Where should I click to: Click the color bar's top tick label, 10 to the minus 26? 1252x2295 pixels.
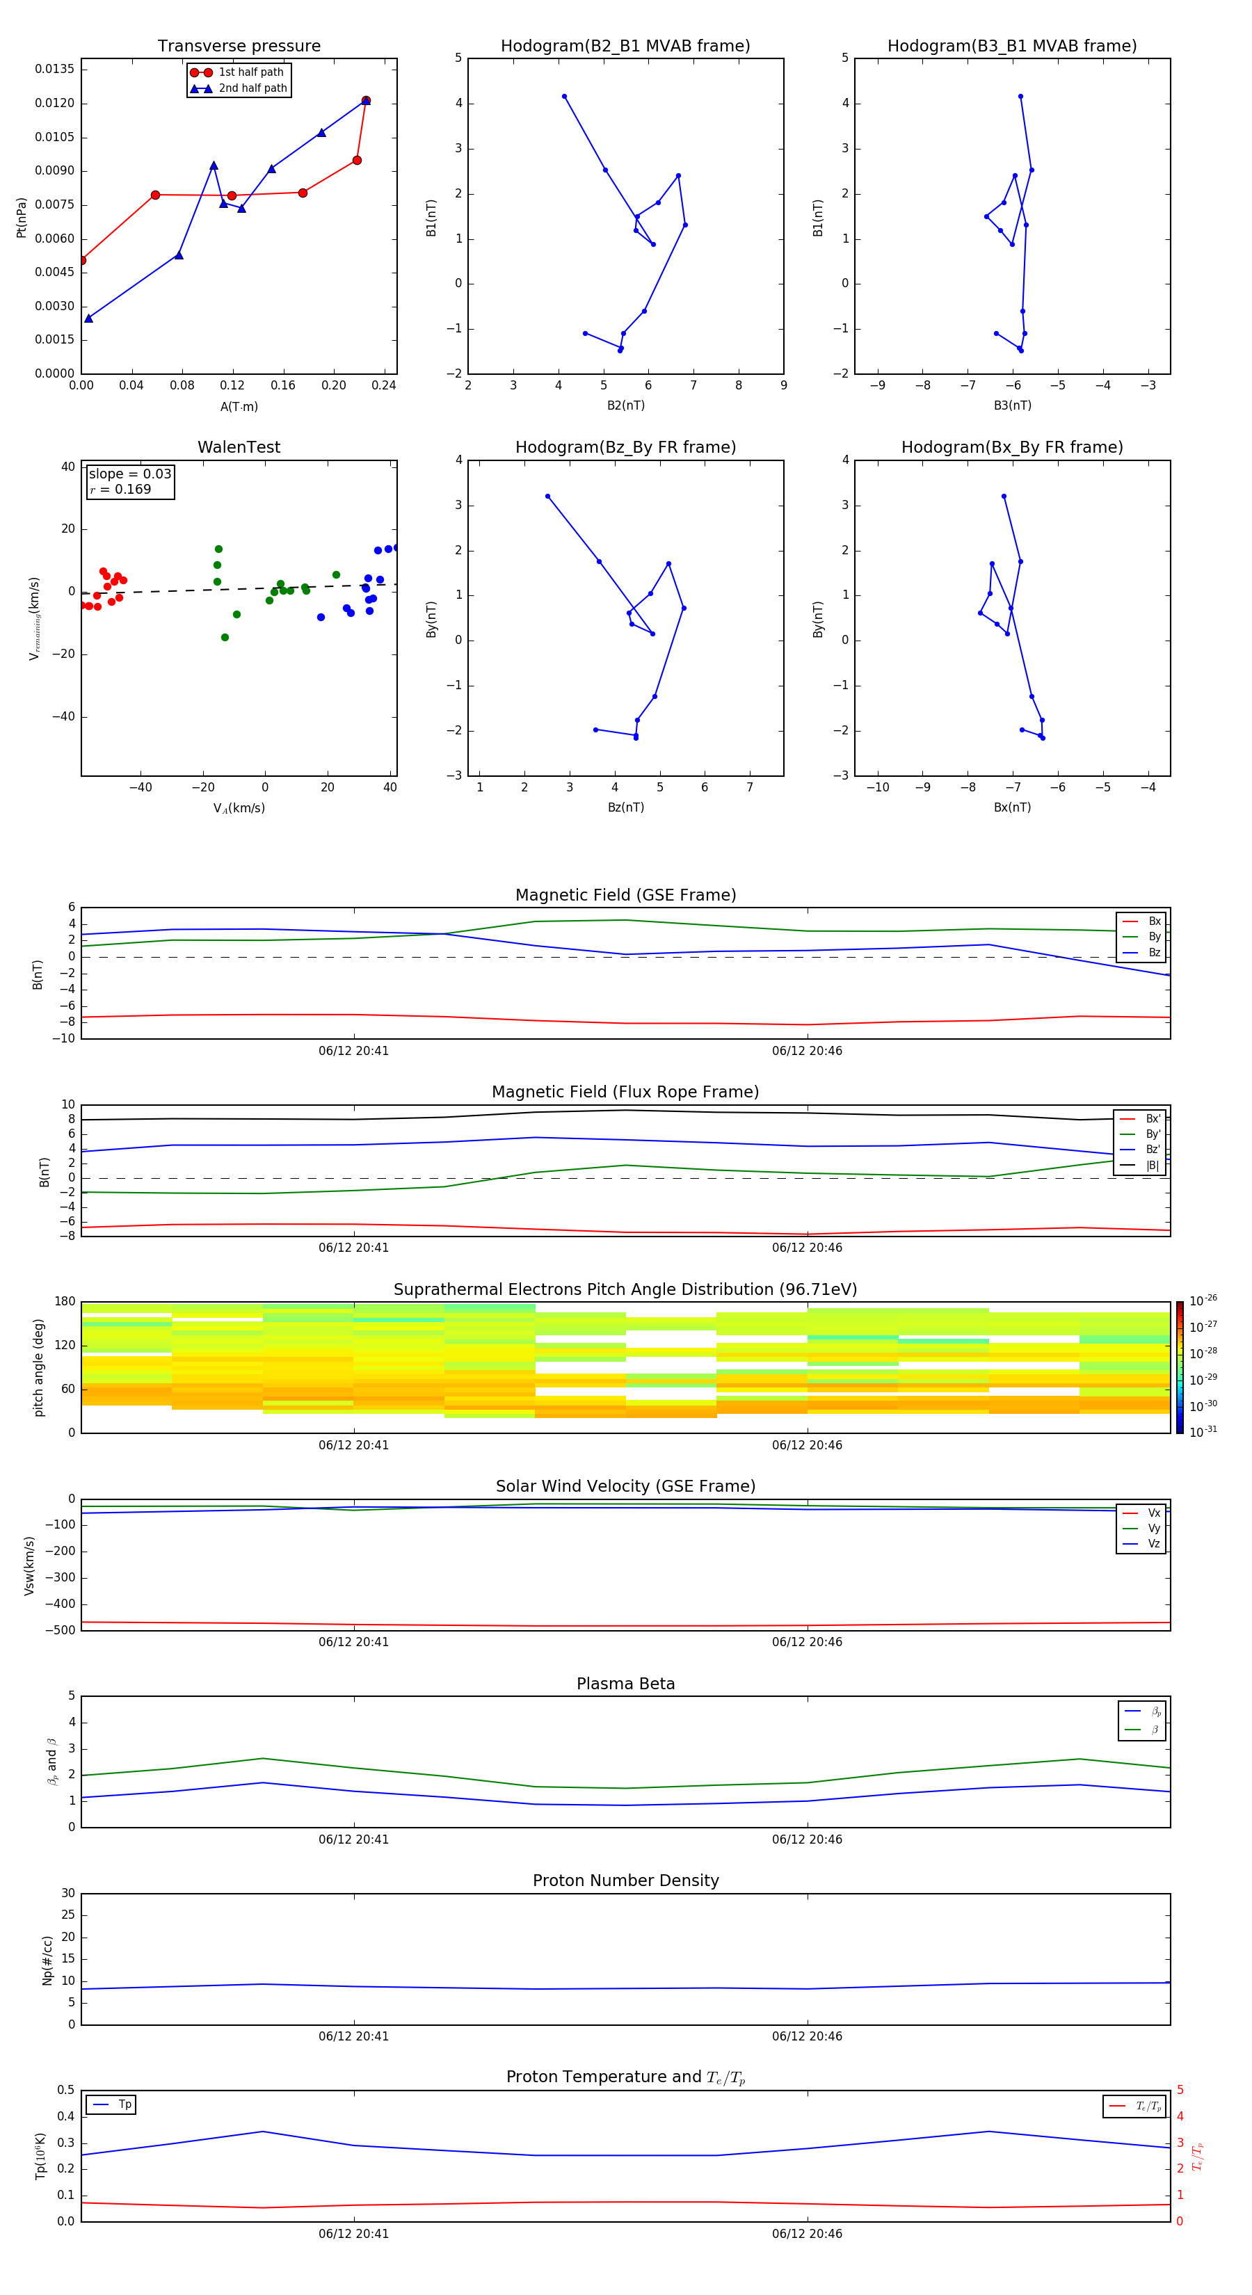point(1203,1302)
